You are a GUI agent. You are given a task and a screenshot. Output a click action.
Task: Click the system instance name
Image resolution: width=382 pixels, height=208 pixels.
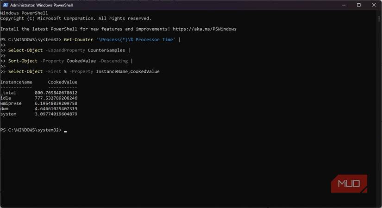[8, 114]
